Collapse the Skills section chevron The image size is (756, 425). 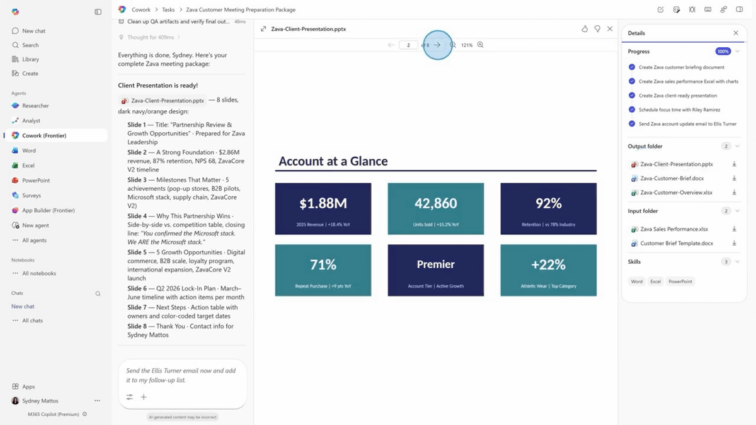coord(737,261)
